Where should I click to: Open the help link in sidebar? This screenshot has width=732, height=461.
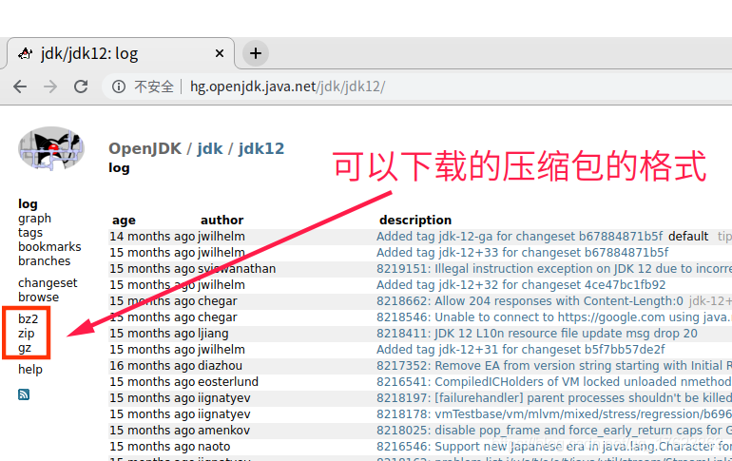[x=30, y=370]
